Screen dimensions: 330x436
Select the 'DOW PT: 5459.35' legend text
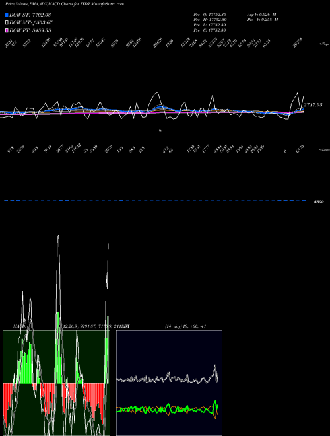[x=30, y=30]
